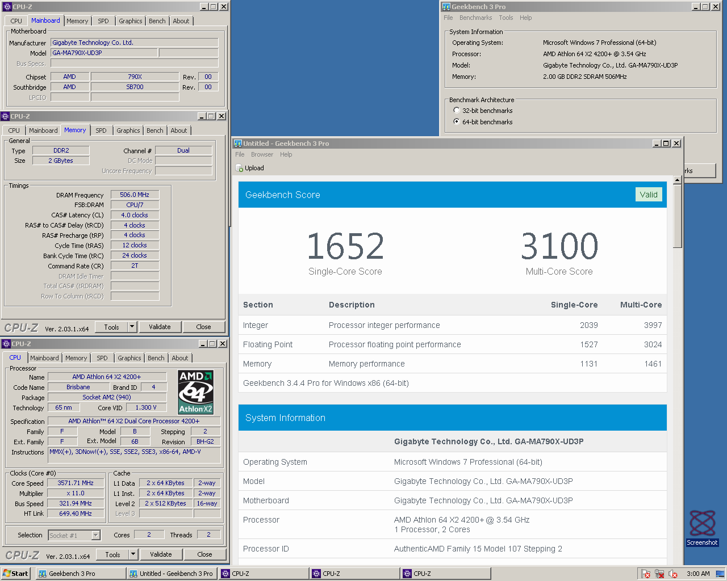Image resolution: width=727 pixels, height=581 pixels.
Task: Open the Tools dropdown arrow in the CPU-Z processor window
Action: pos(133,554)
